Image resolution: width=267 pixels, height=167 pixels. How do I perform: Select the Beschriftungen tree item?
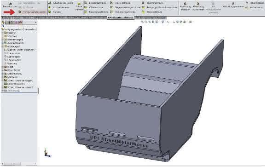pos(13,40)
